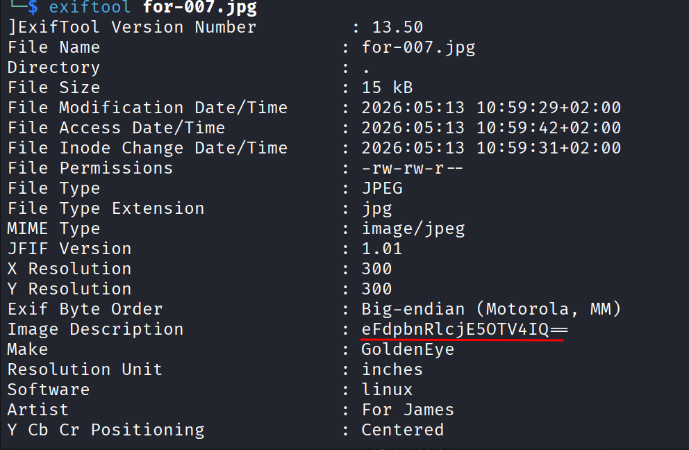
Task: Click the File Size value 15 kB
Action: (x=387, y=87)
